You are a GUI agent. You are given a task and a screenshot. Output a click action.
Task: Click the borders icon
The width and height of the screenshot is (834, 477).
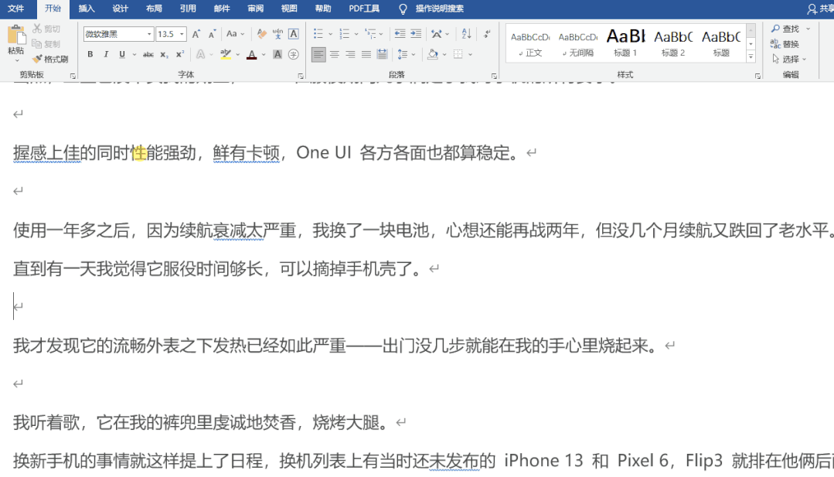tap(458, 54)
